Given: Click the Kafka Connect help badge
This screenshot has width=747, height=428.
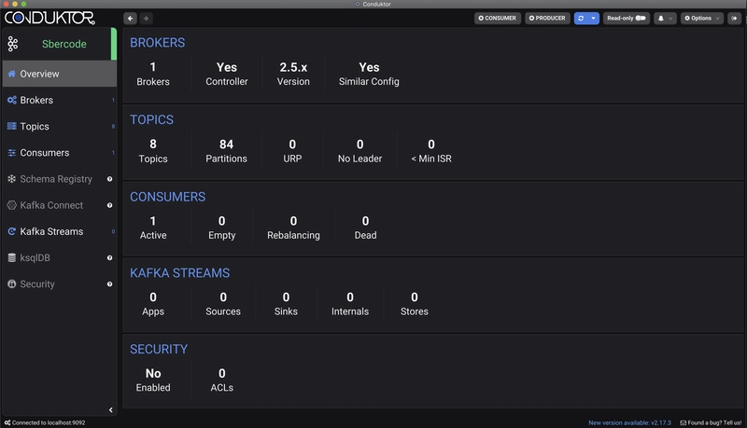Looking at the screenshot, I should coord(109,205).
